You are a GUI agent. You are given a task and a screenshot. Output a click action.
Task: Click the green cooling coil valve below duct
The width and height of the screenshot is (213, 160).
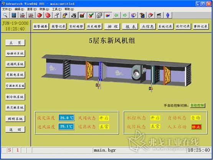(x=151, y=89)
